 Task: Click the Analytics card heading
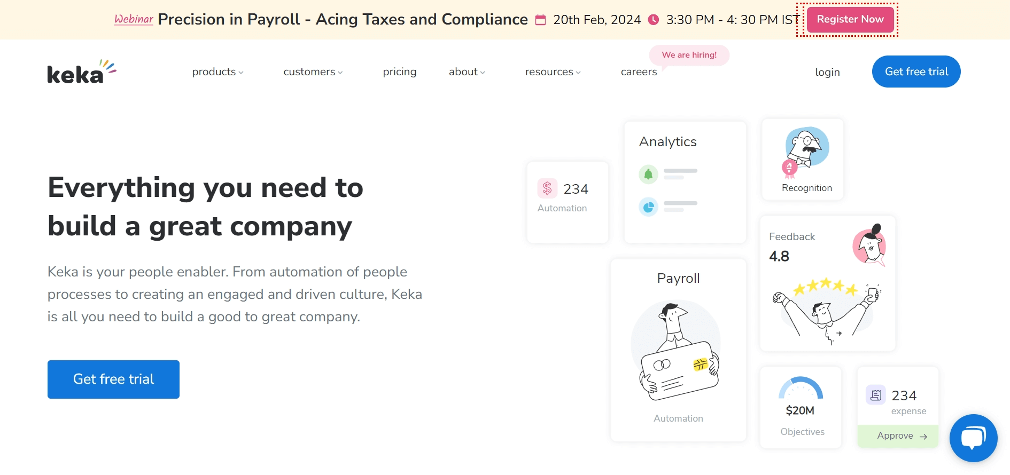[668, 141]
